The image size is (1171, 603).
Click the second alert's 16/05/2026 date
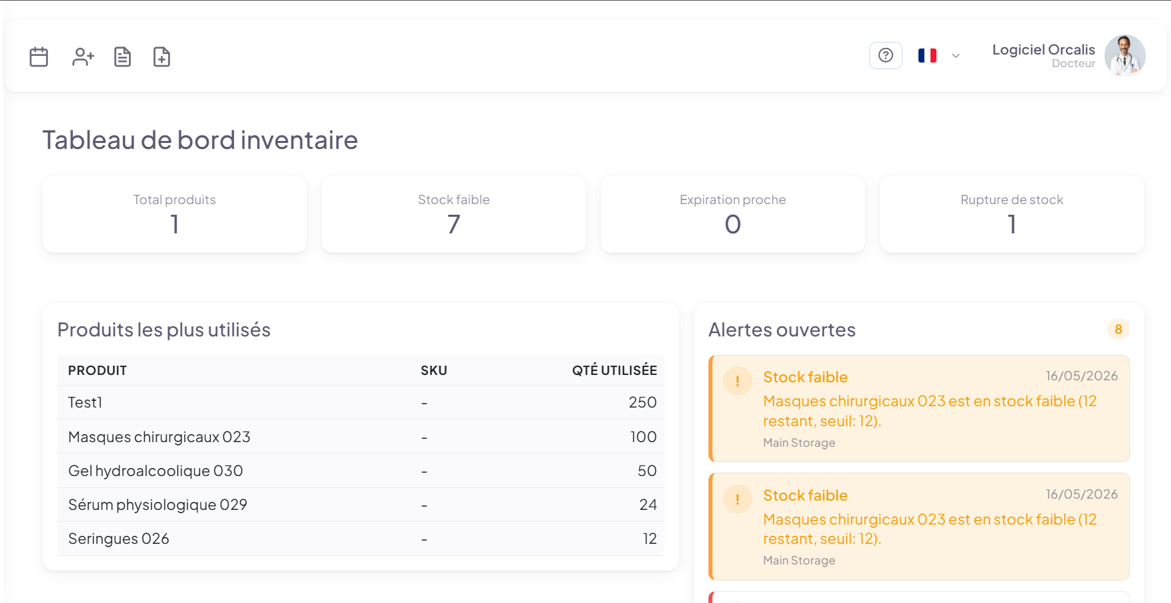click(x=1082, y=494)
